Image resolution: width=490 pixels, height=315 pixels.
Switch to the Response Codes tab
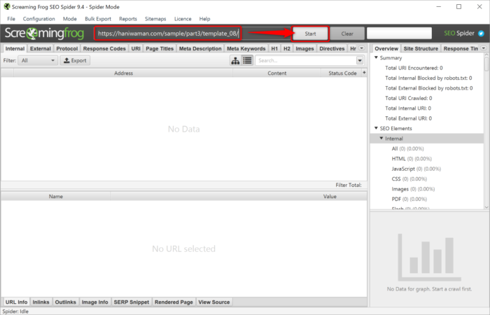tap(104, 49)
